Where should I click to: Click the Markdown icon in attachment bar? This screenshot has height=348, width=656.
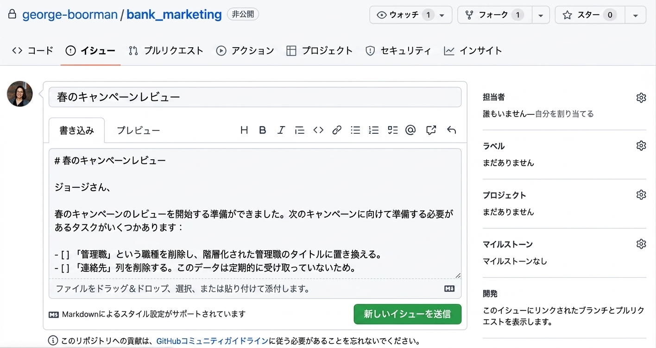click(x=449, y=289)
